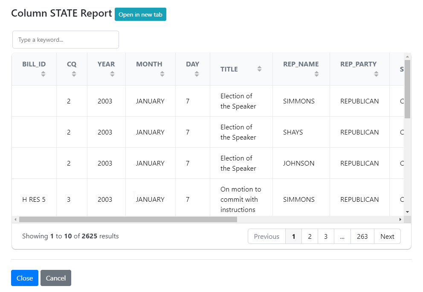Sort results by YEAR column icon
Viewport: 423px width, 292px height.
112,74
